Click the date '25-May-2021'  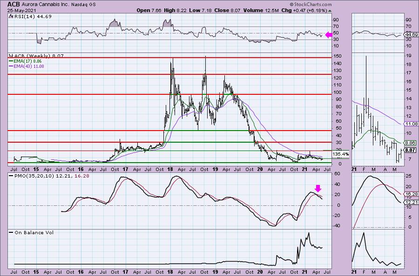21,10
